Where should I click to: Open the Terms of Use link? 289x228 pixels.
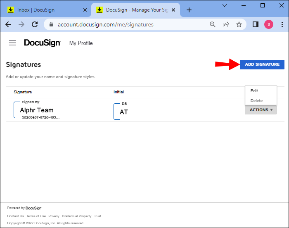[36, 216]
